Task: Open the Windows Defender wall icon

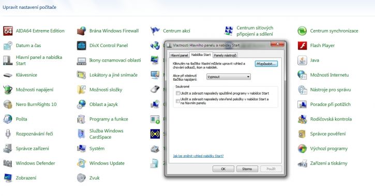Action: [x=8, y=163]
